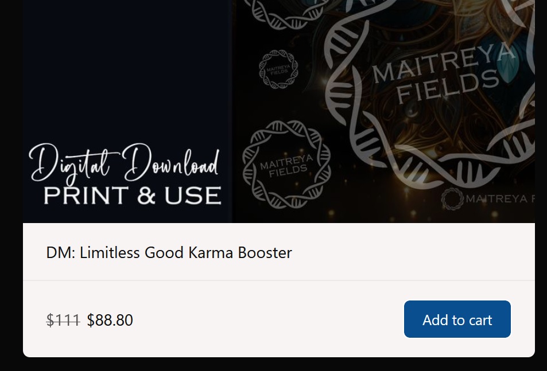Select the Digital Download script text
The width and height of the screenshot is (547, 371).
click(x=124, y=164)
